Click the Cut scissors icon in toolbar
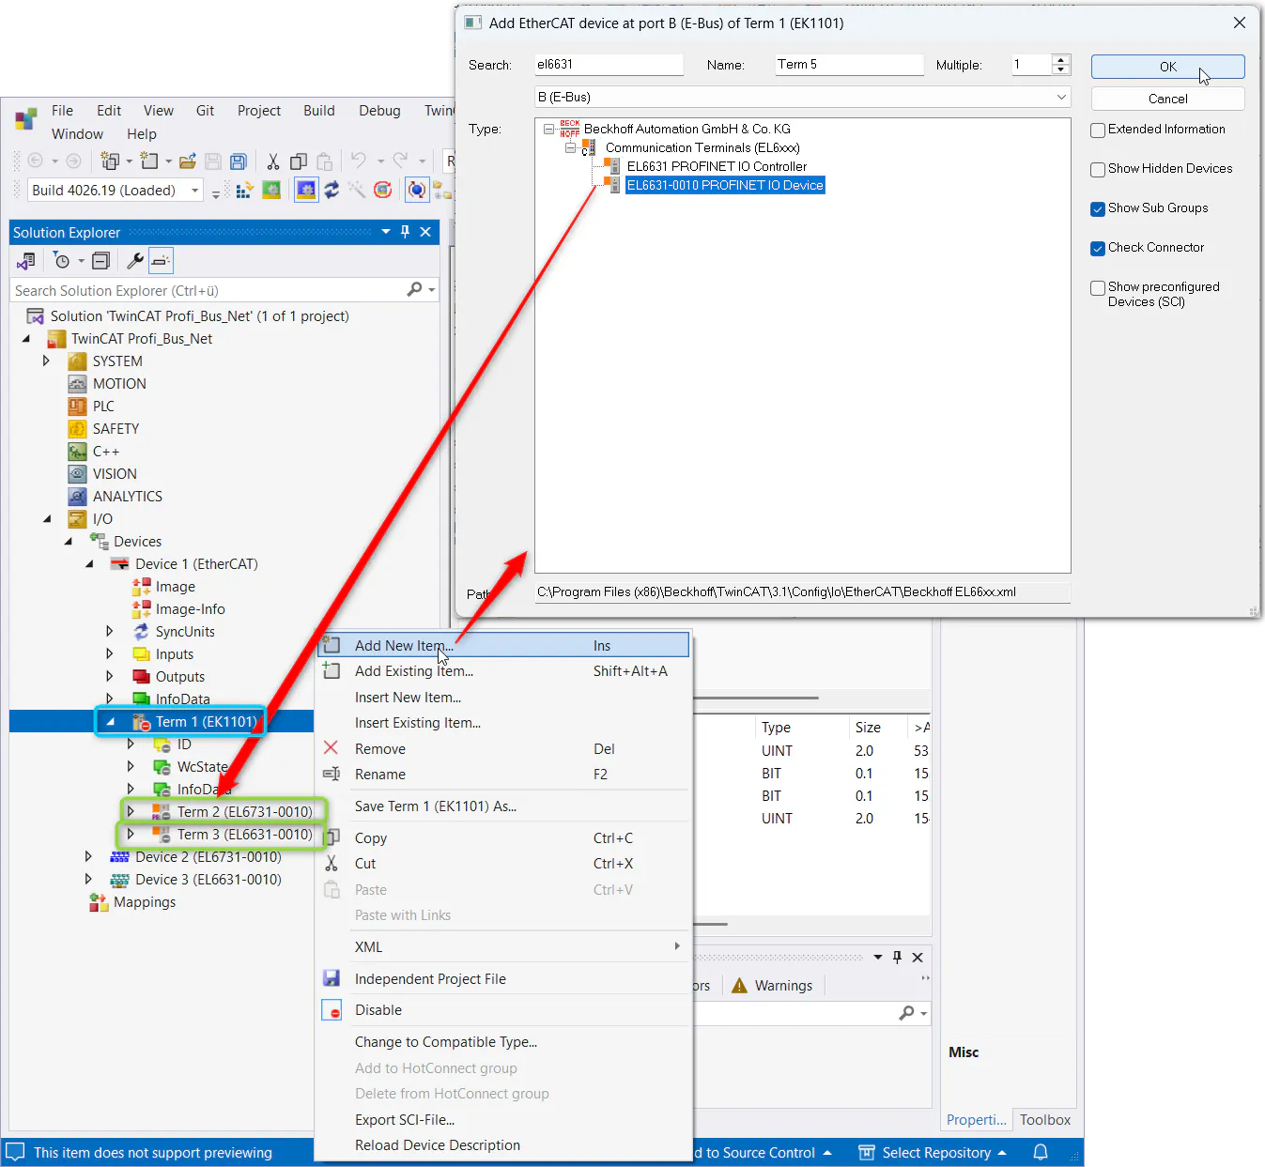The image size is (1265, 1167). 273,161
